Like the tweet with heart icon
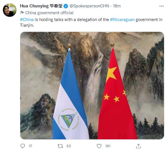 click(x=99, y=146)
